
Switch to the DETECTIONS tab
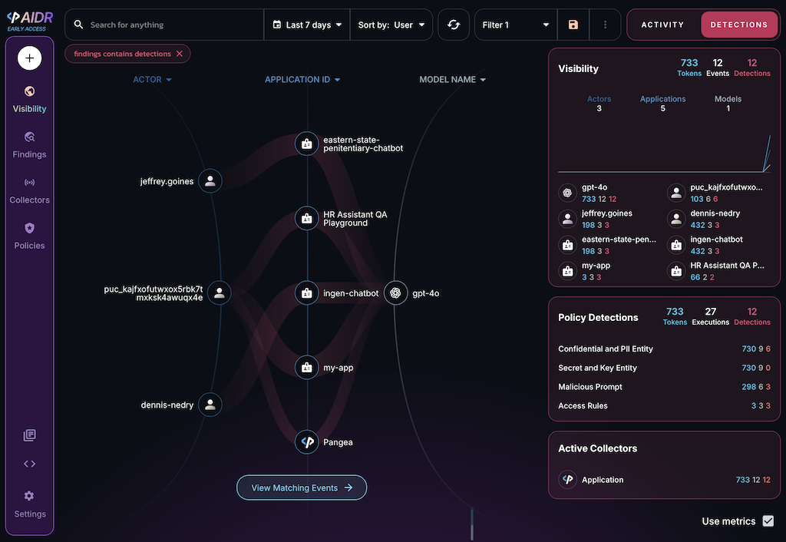[738, 25]
